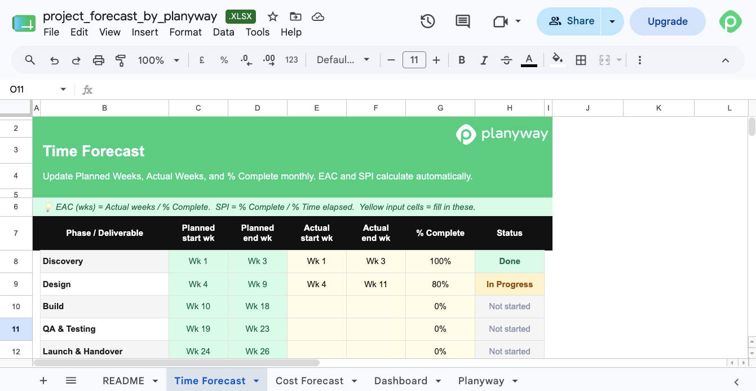
Task: Switch to the Dashboard sheet tab
Action: pos(401,381)
